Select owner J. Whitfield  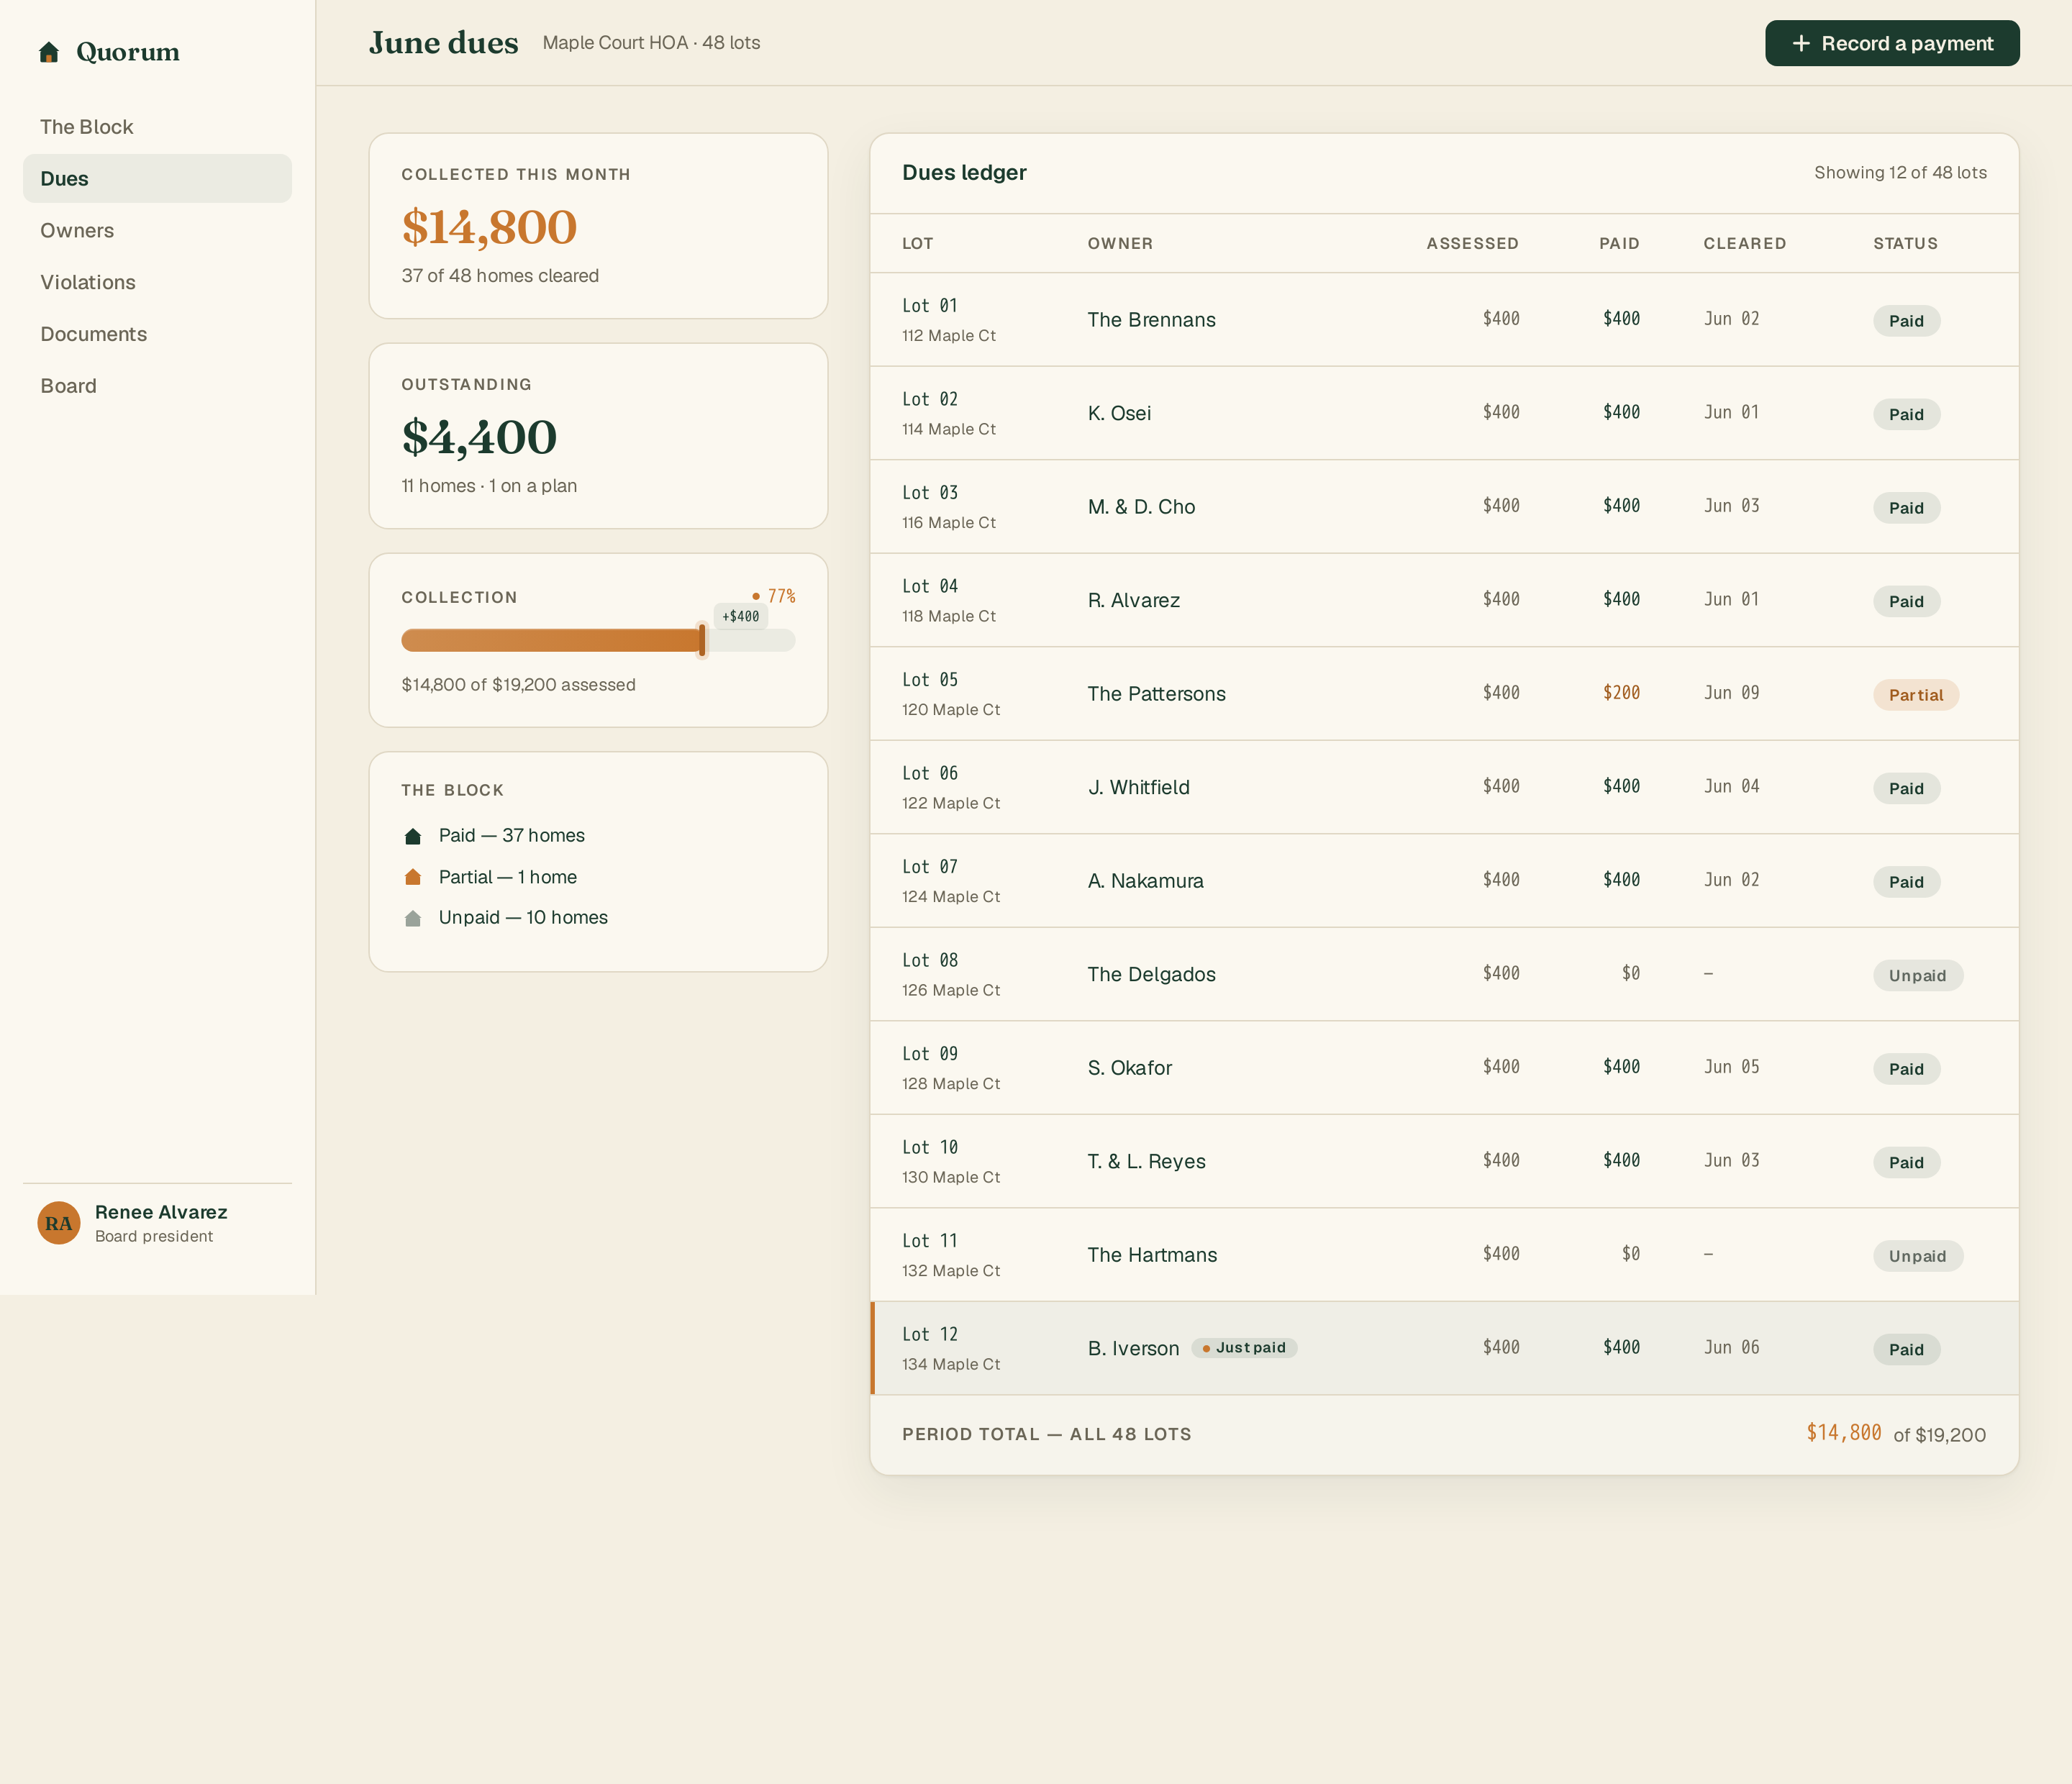pyautogui.click(x=1138, y=787)
